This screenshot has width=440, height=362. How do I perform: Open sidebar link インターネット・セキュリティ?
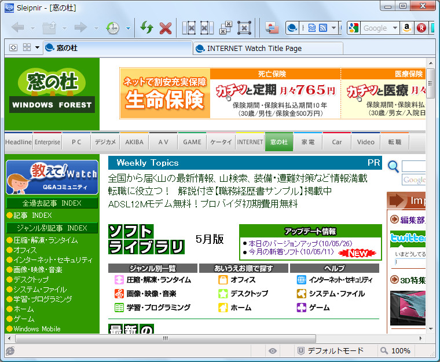click(53, 260)
